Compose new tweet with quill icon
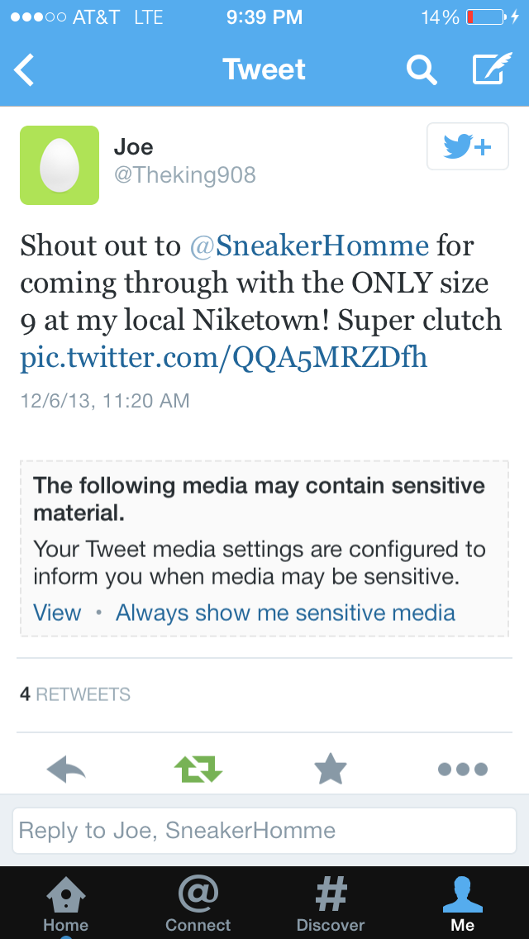 492,69
